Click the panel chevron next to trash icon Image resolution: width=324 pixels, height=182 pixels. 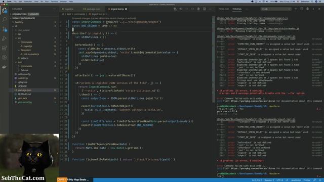tap(313, 9)
